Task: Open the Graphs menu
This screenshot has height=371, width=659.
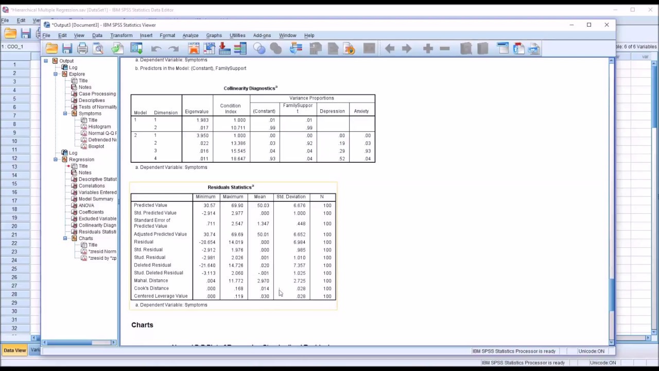Action: tap(214, 36)
